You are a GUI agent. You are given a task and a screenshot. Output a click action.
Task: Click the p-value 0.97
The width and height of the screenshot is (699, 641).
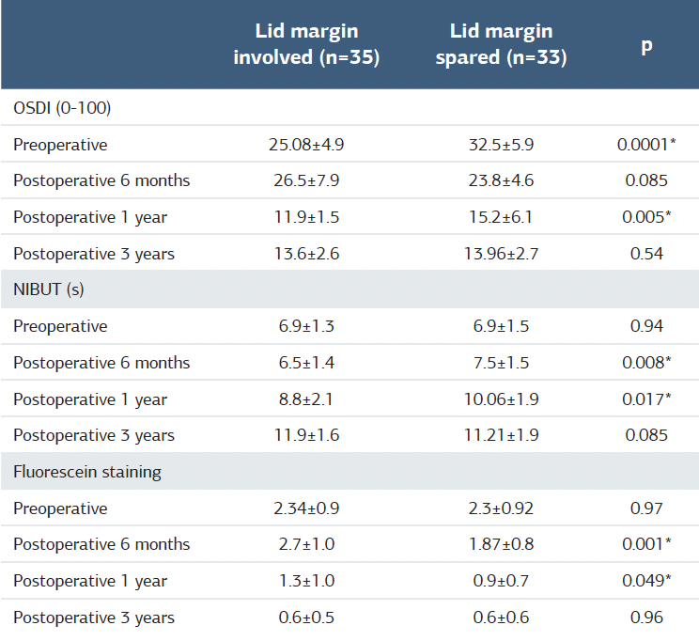(x=646, y=508)
